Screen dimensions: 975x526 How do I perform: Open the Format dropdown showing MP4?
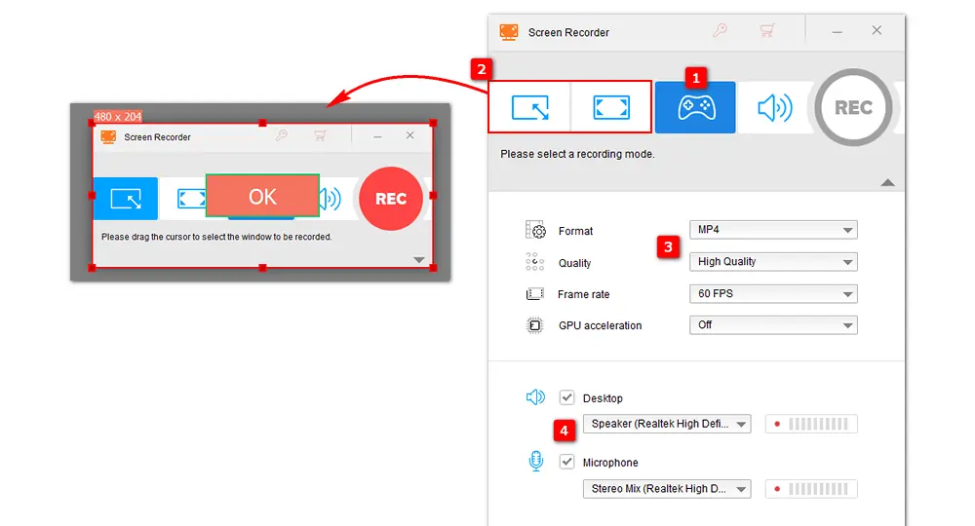point(773,230)
